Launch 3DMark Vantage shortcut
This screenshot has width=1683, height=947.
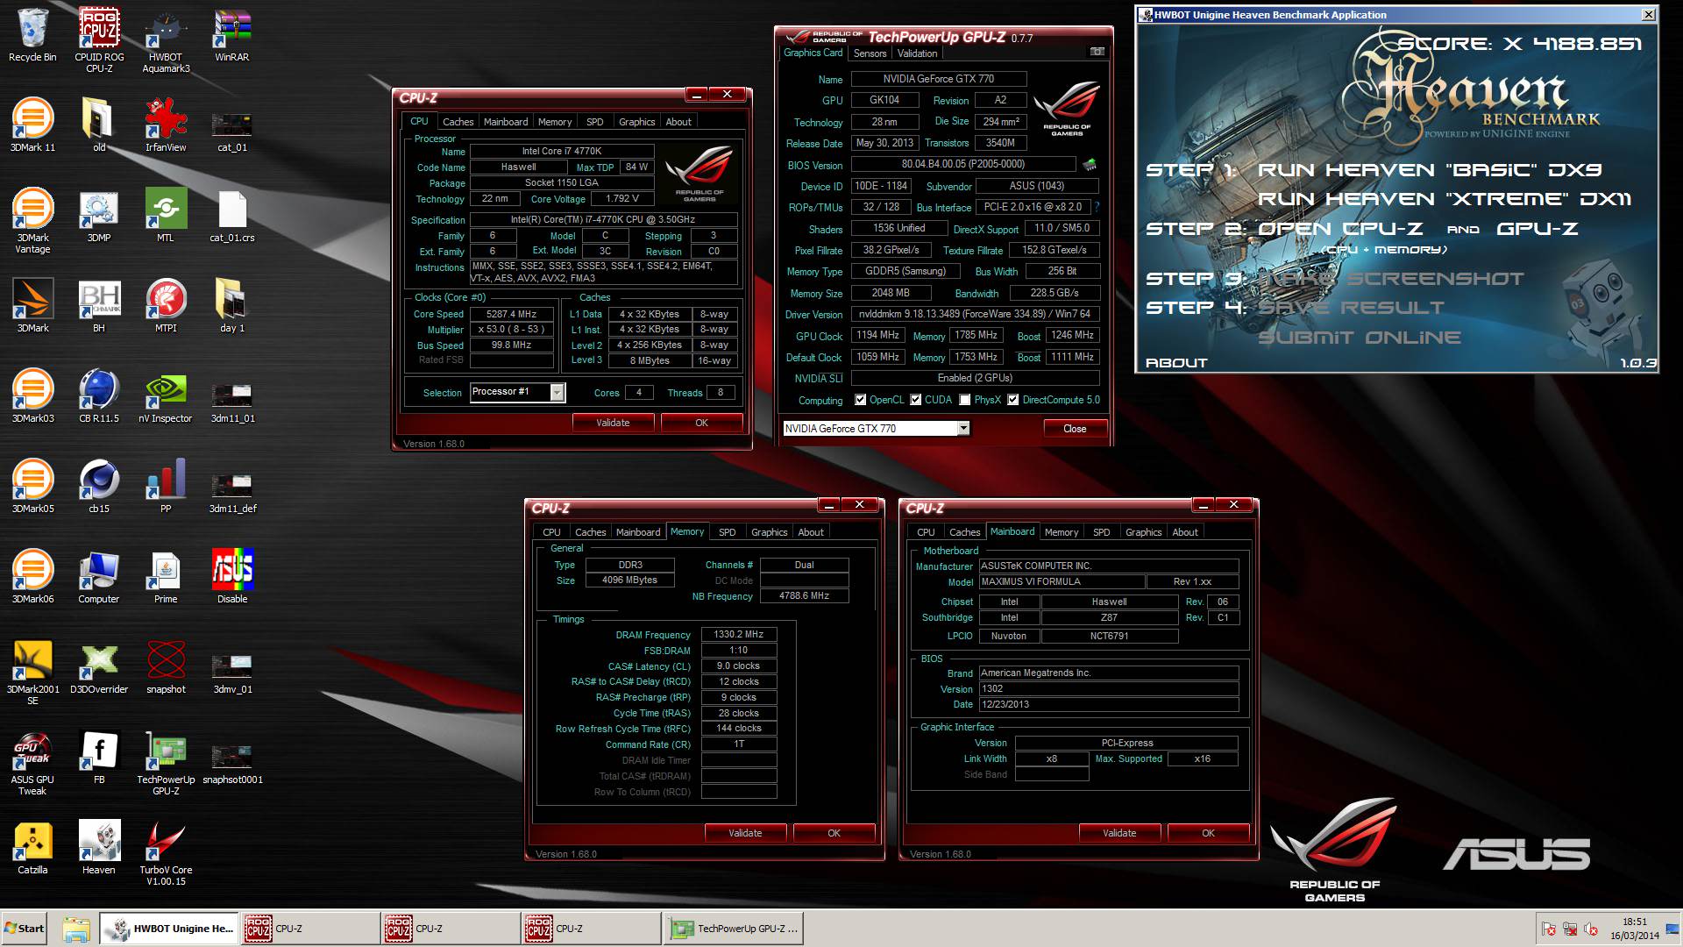click(32, 221)
